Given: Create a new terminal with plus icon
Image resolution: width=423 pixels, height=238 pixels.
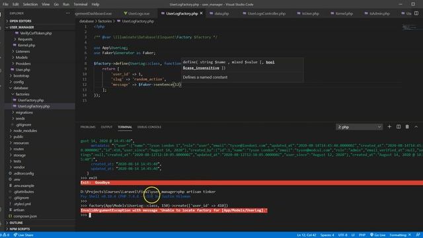Looking at the screenshot, I should coord(389,127).
